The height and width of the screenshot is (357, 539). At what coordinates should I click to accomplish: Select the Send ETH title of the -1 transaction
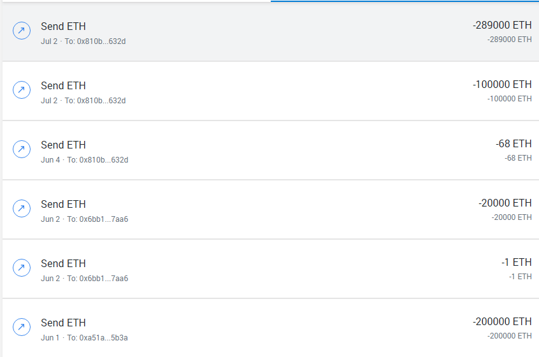(x=63, y=263)
